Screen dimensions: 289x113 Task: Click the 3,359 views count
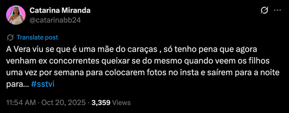[x=101, y=103]
